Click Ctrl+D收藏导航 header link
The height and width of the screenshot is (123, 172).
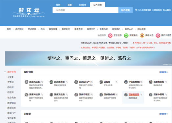pos(143,10)
